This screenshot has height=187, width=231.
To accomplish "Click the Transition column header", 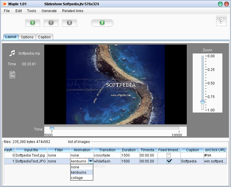I will tap(107, 150).
